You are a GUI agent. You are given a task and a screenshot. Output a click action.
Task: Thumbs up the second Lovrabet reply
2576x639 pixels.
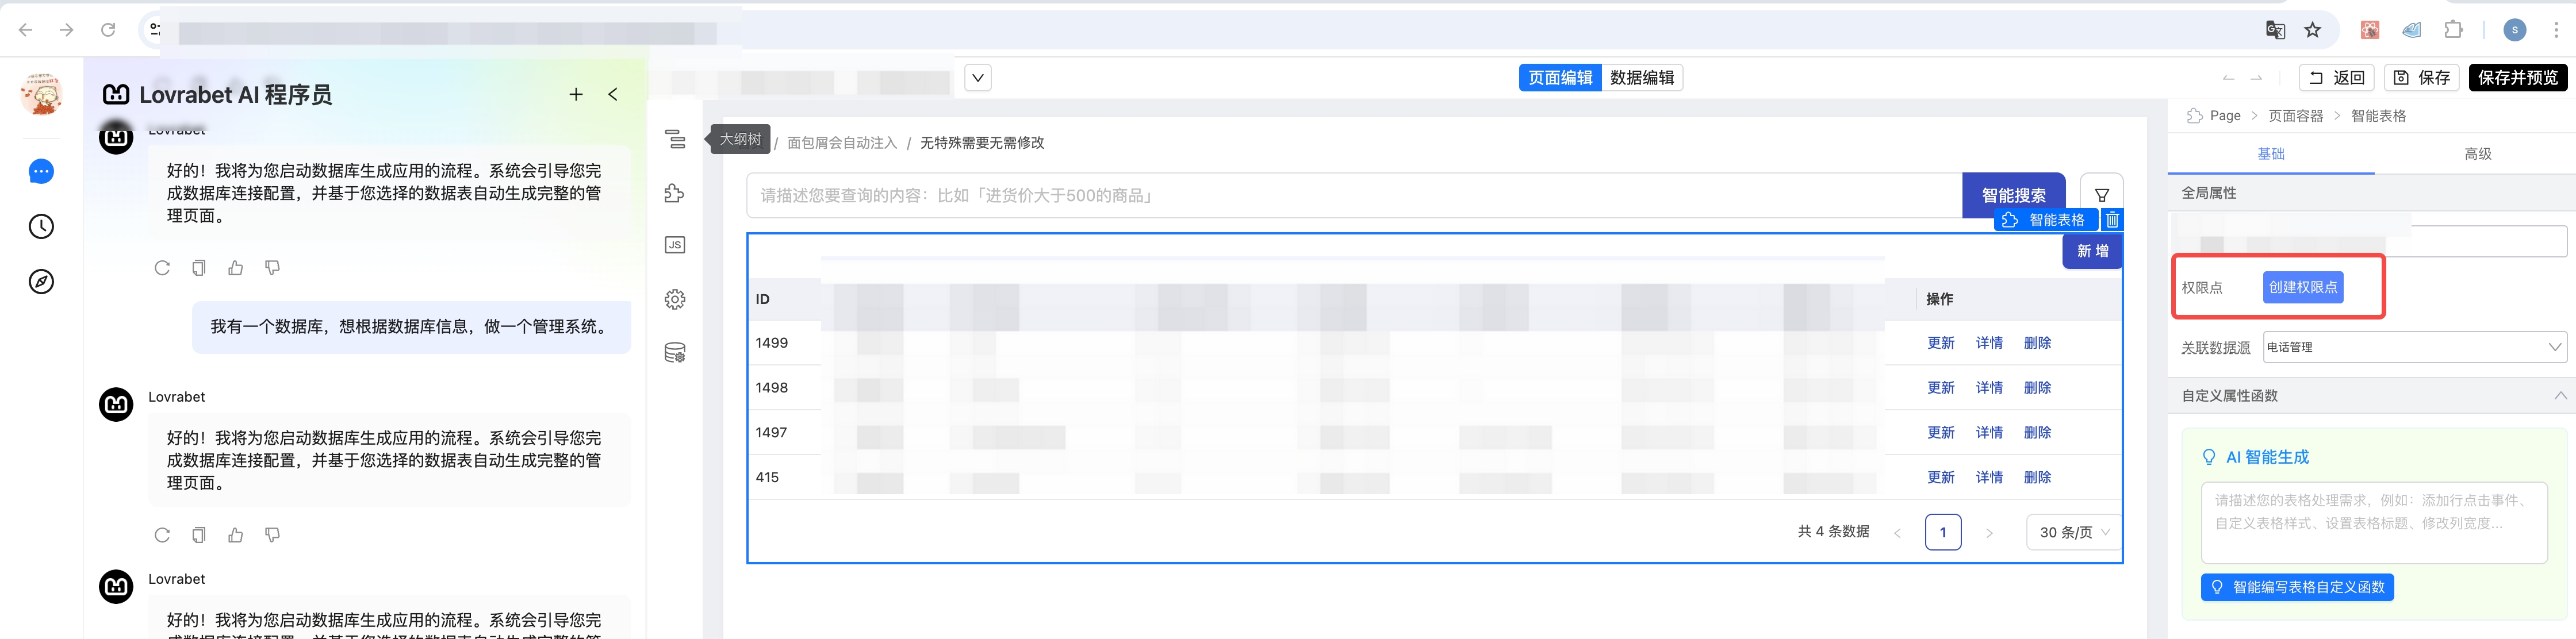[236, 535]
